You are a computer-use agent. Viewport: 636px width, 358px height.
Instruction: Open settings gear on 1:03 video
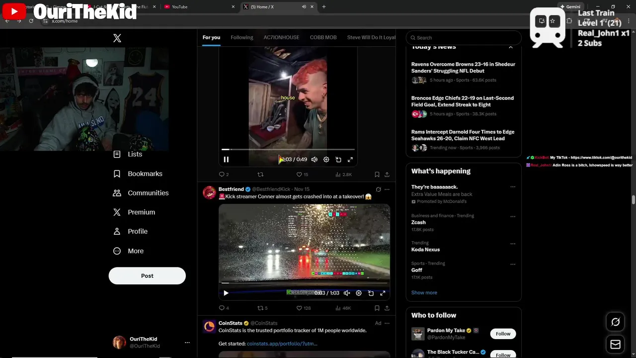tap(359, 293)
